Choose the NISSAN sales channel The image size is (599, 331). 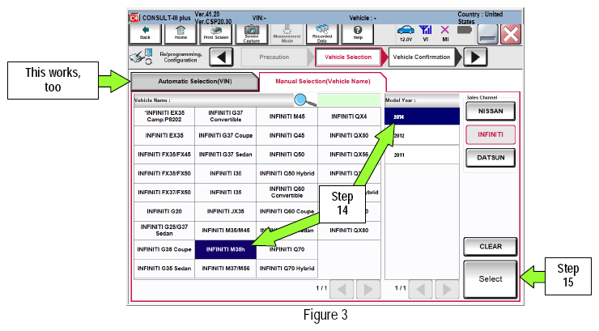click(491, 112)
